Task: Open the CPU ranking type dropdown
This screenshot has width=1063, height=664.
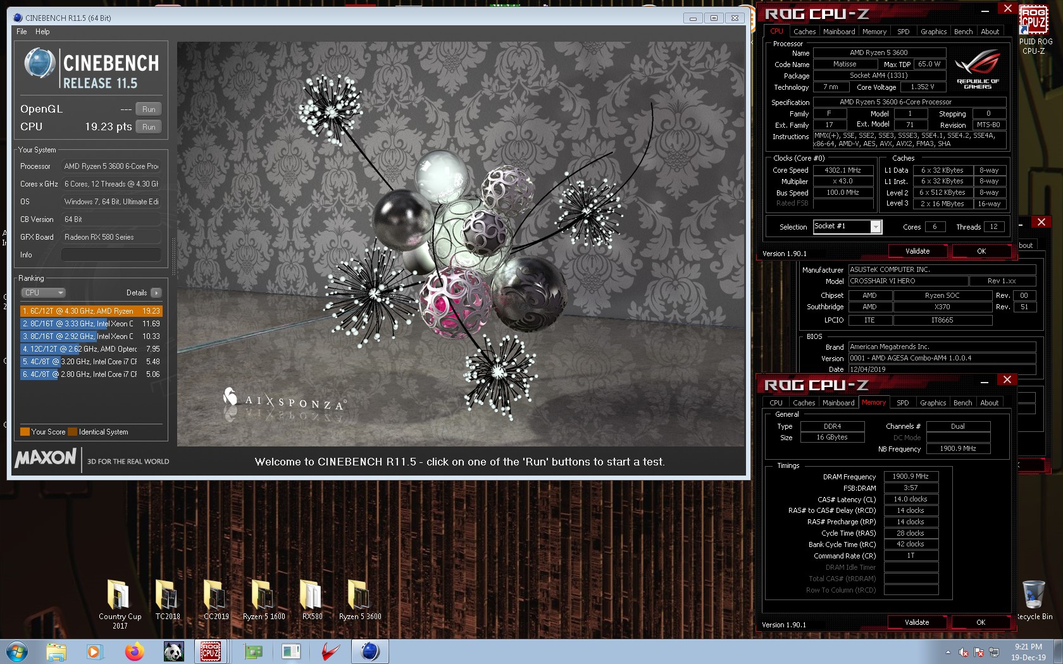Action: [44, 293]
